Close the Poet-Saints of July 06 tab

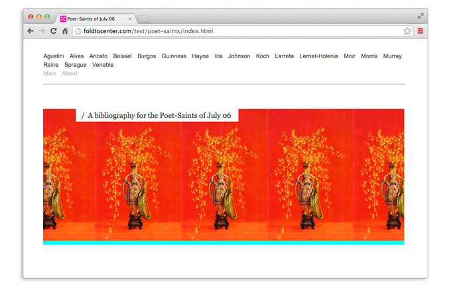point(130,19)
